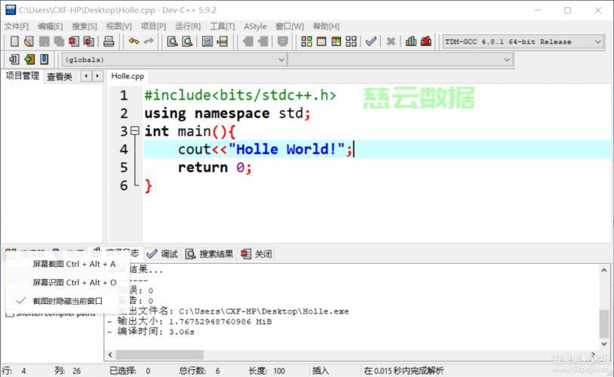This screenshot has width=614, height=377.
Task: Click compile log scrollbar down arrow
Action: (x=604, y=344)
